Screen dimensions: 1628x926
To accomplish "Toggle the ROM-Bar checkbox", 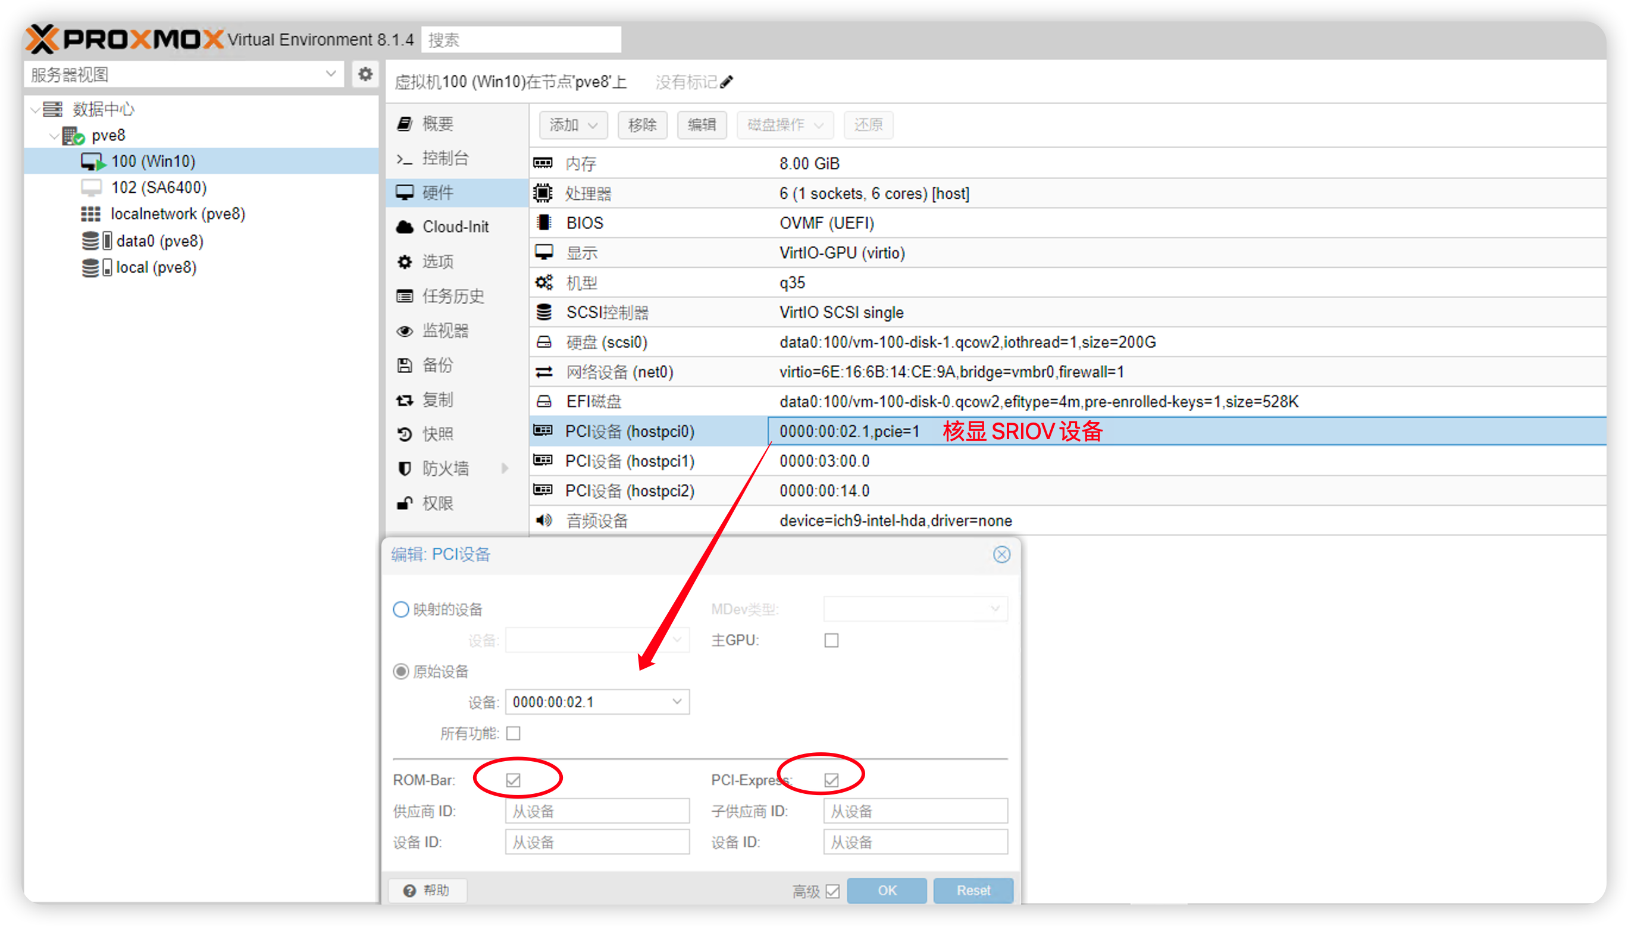I will [x=514, y=780].
